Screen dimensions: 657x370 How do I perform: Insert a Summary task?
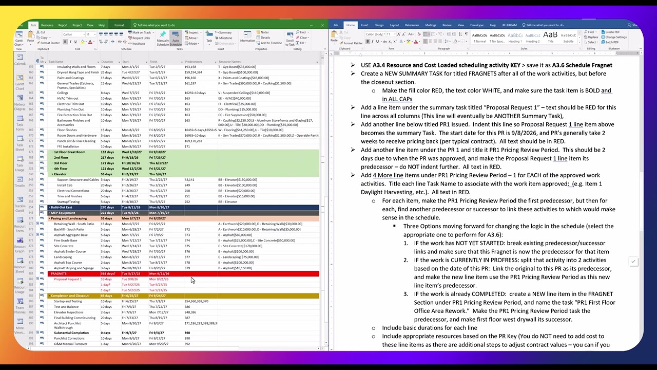(223, 32)
